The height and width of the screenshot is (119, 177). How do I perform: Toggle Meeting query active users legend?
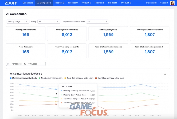point(51,78)
